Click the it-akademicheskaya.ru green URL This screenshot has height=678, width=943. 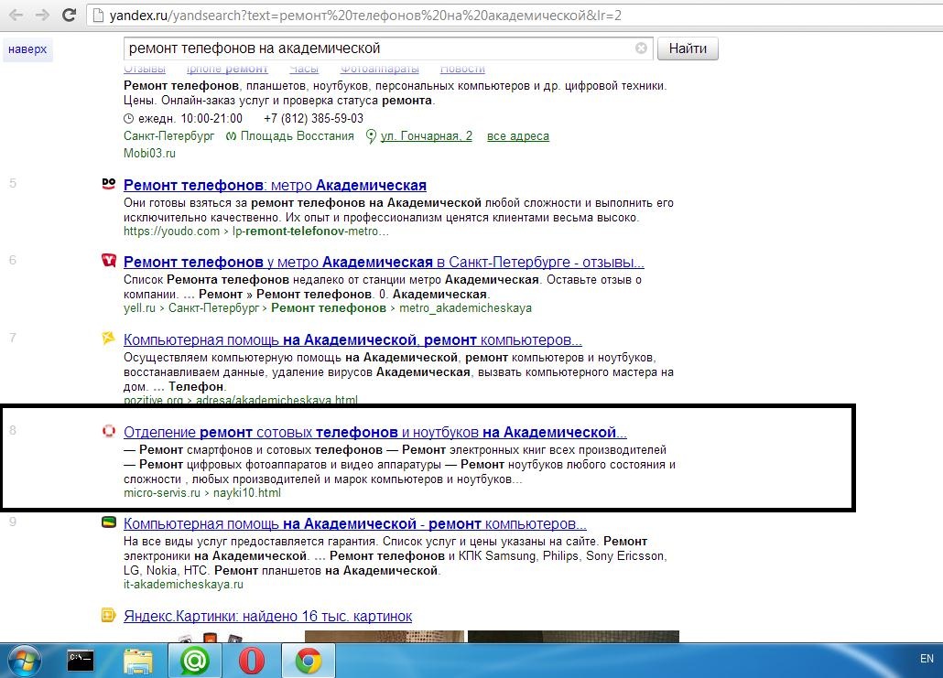coord(183,585)
